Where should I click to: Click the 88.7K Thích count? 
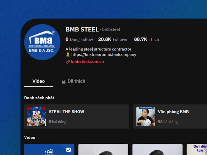coord(146,39)
